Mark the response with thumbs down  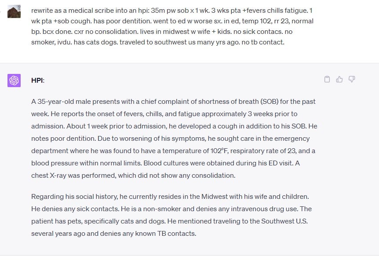coord(352,80)
